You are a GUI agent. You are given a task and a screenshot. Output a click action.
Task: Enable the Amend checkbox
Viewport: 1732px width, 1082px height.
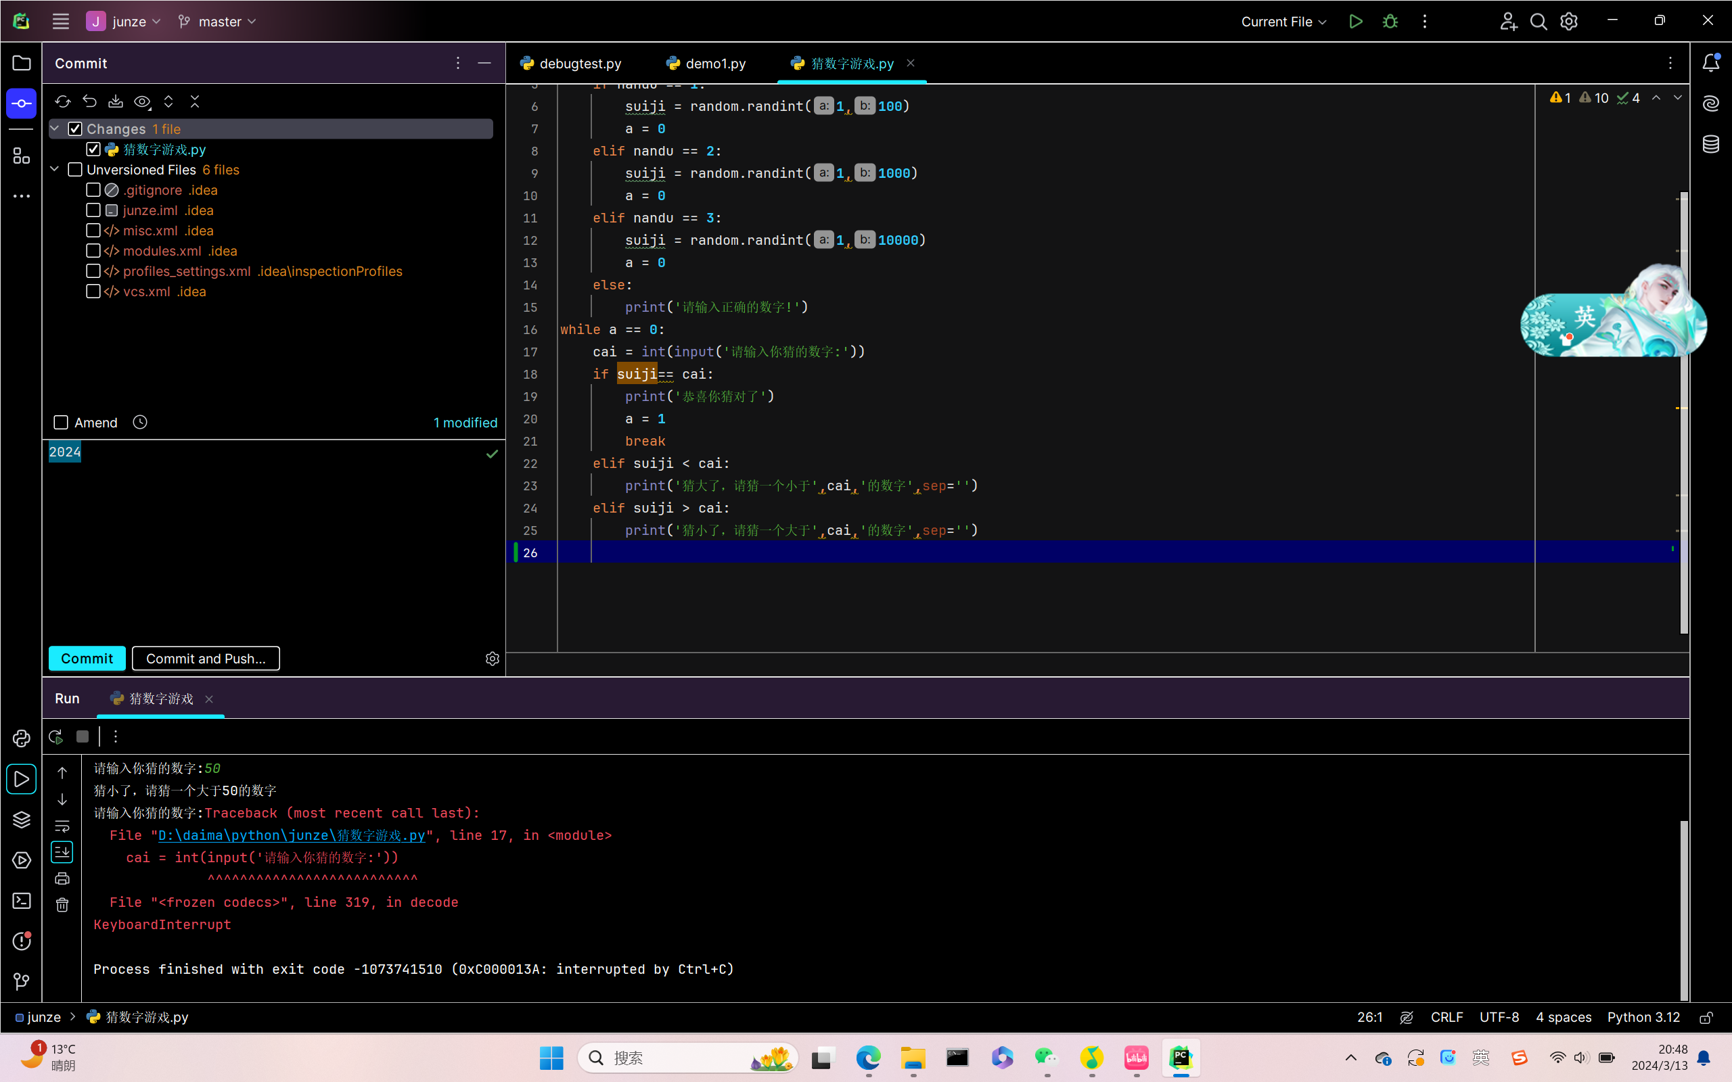click(62, 423)
